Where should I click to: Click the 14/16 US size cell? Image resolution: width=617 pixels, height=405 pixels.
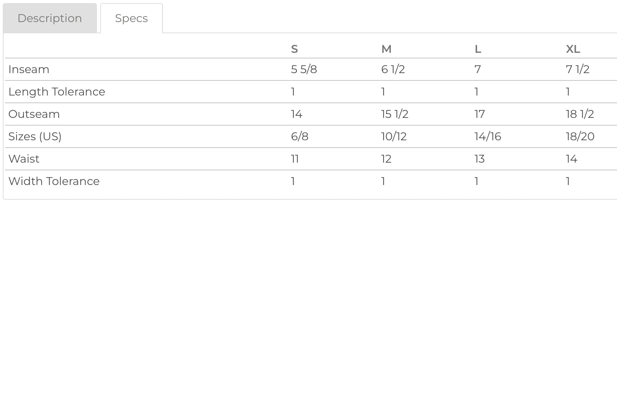488,136
